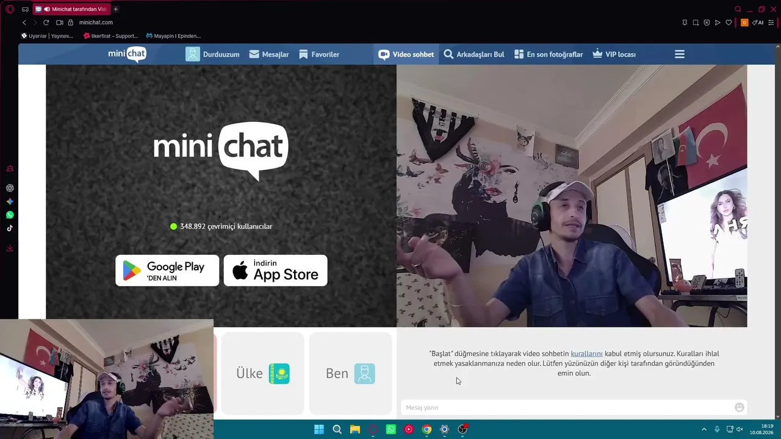Open Chrome from the taskbar

point(427,429)
